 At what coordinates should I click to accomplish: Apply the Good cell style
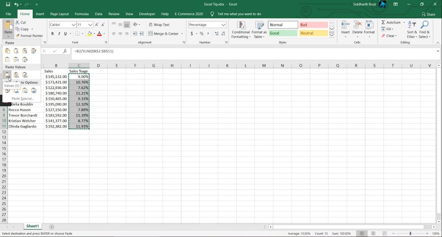pos(283,33)
